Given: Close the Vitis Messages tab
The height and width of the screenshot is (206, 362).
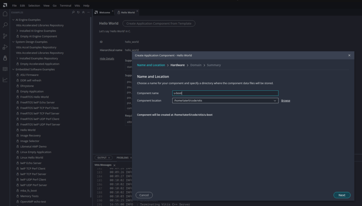Looking at the screenshot, I should click(114, 165).
